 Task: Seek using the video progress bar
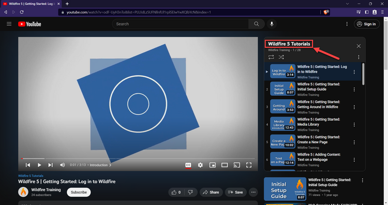[x=138, y=159]
